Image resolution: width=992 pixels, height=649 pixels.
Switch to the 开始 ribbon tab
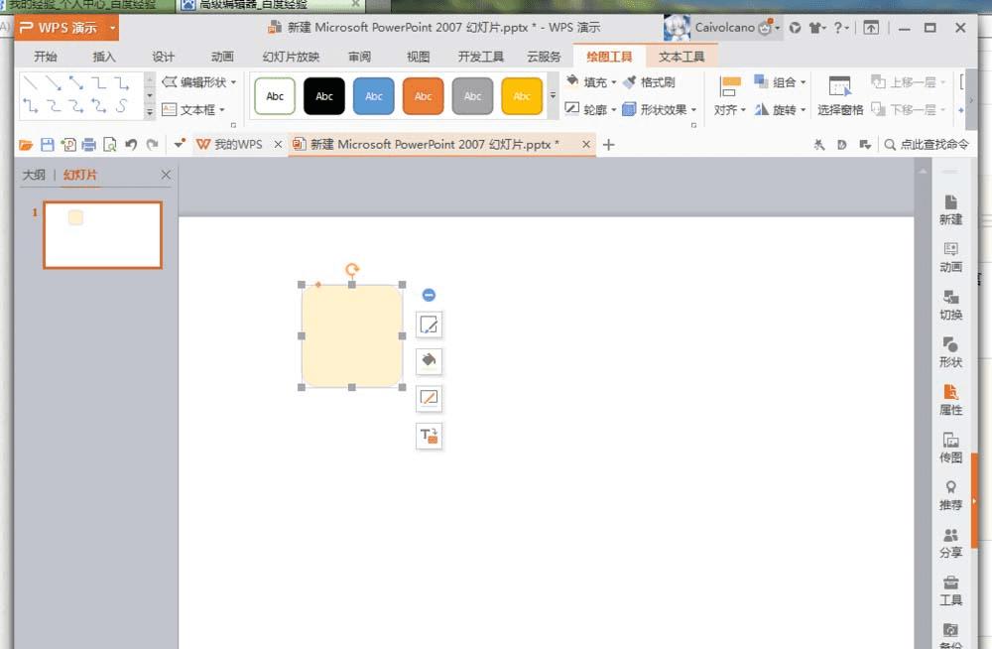tap(45, 57)
